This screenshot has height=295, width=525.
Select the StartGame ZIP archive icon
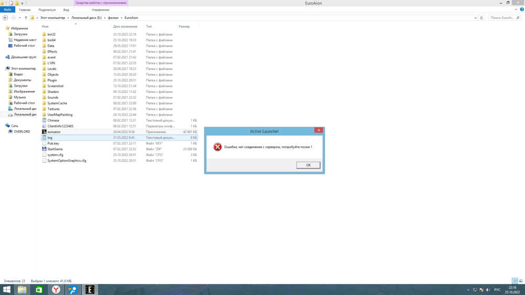click(x=45, y=149)
